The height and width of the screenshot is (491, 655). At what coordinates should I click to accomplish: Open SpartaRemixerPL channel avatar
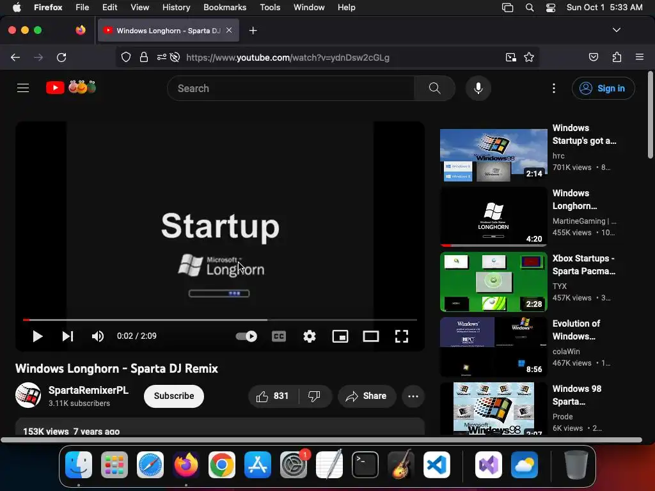(x=28, y=395)
